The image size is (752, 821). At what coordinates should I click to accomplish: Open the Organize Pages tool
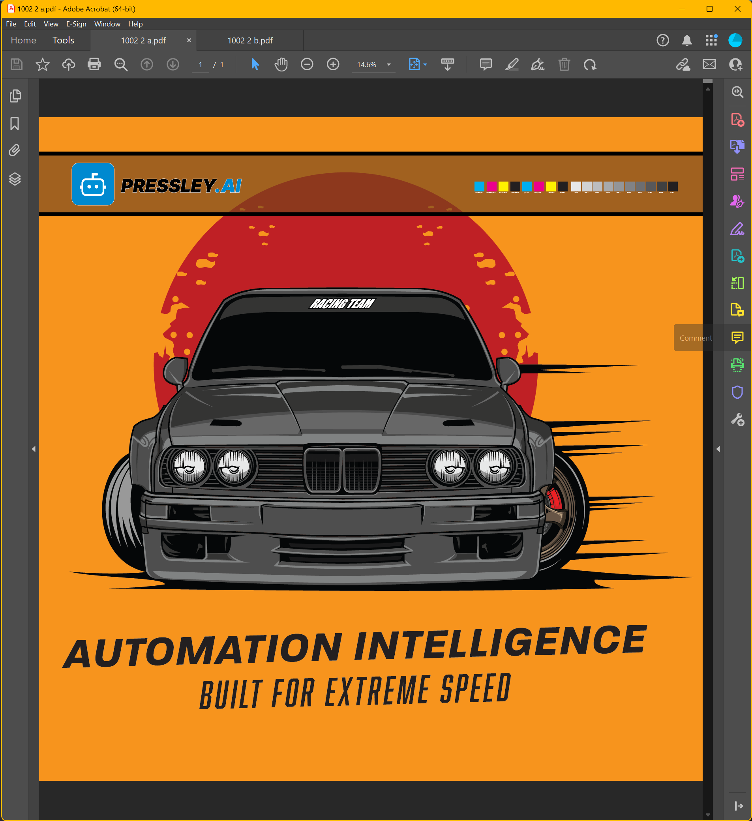[737, 174]
